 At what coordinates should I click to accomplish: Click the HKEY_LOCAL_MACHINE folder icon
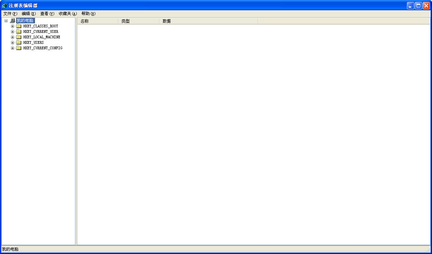point(19,37)
